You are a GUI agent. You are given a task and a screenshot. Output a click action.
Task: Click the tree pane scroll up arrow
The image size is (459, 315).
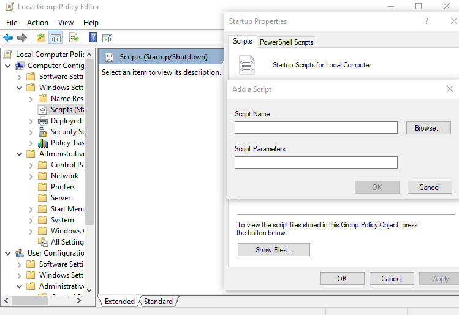(89, 55)
